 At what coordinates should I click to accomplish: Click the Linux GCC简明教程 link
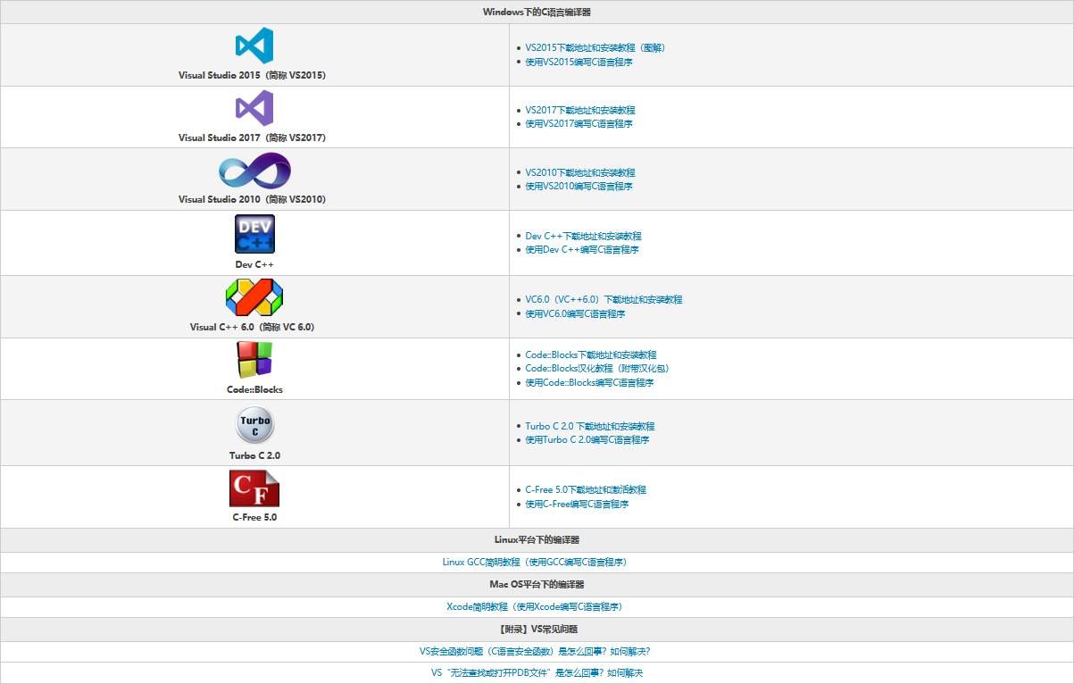pos(537,562)
